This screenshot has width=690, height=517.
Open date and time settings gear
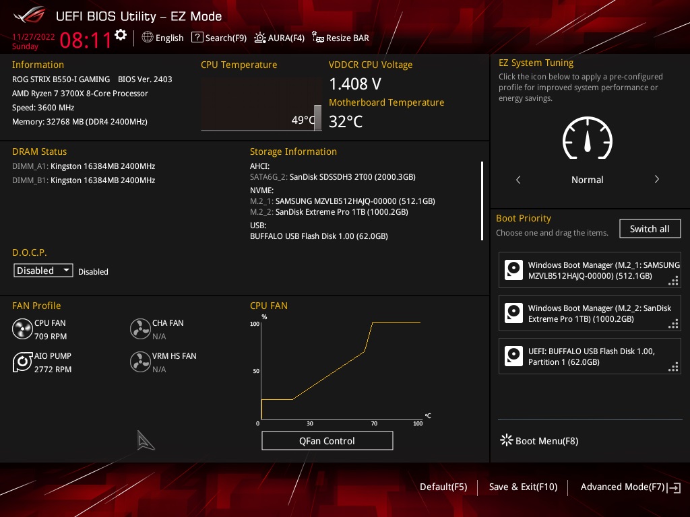[121, 35]
